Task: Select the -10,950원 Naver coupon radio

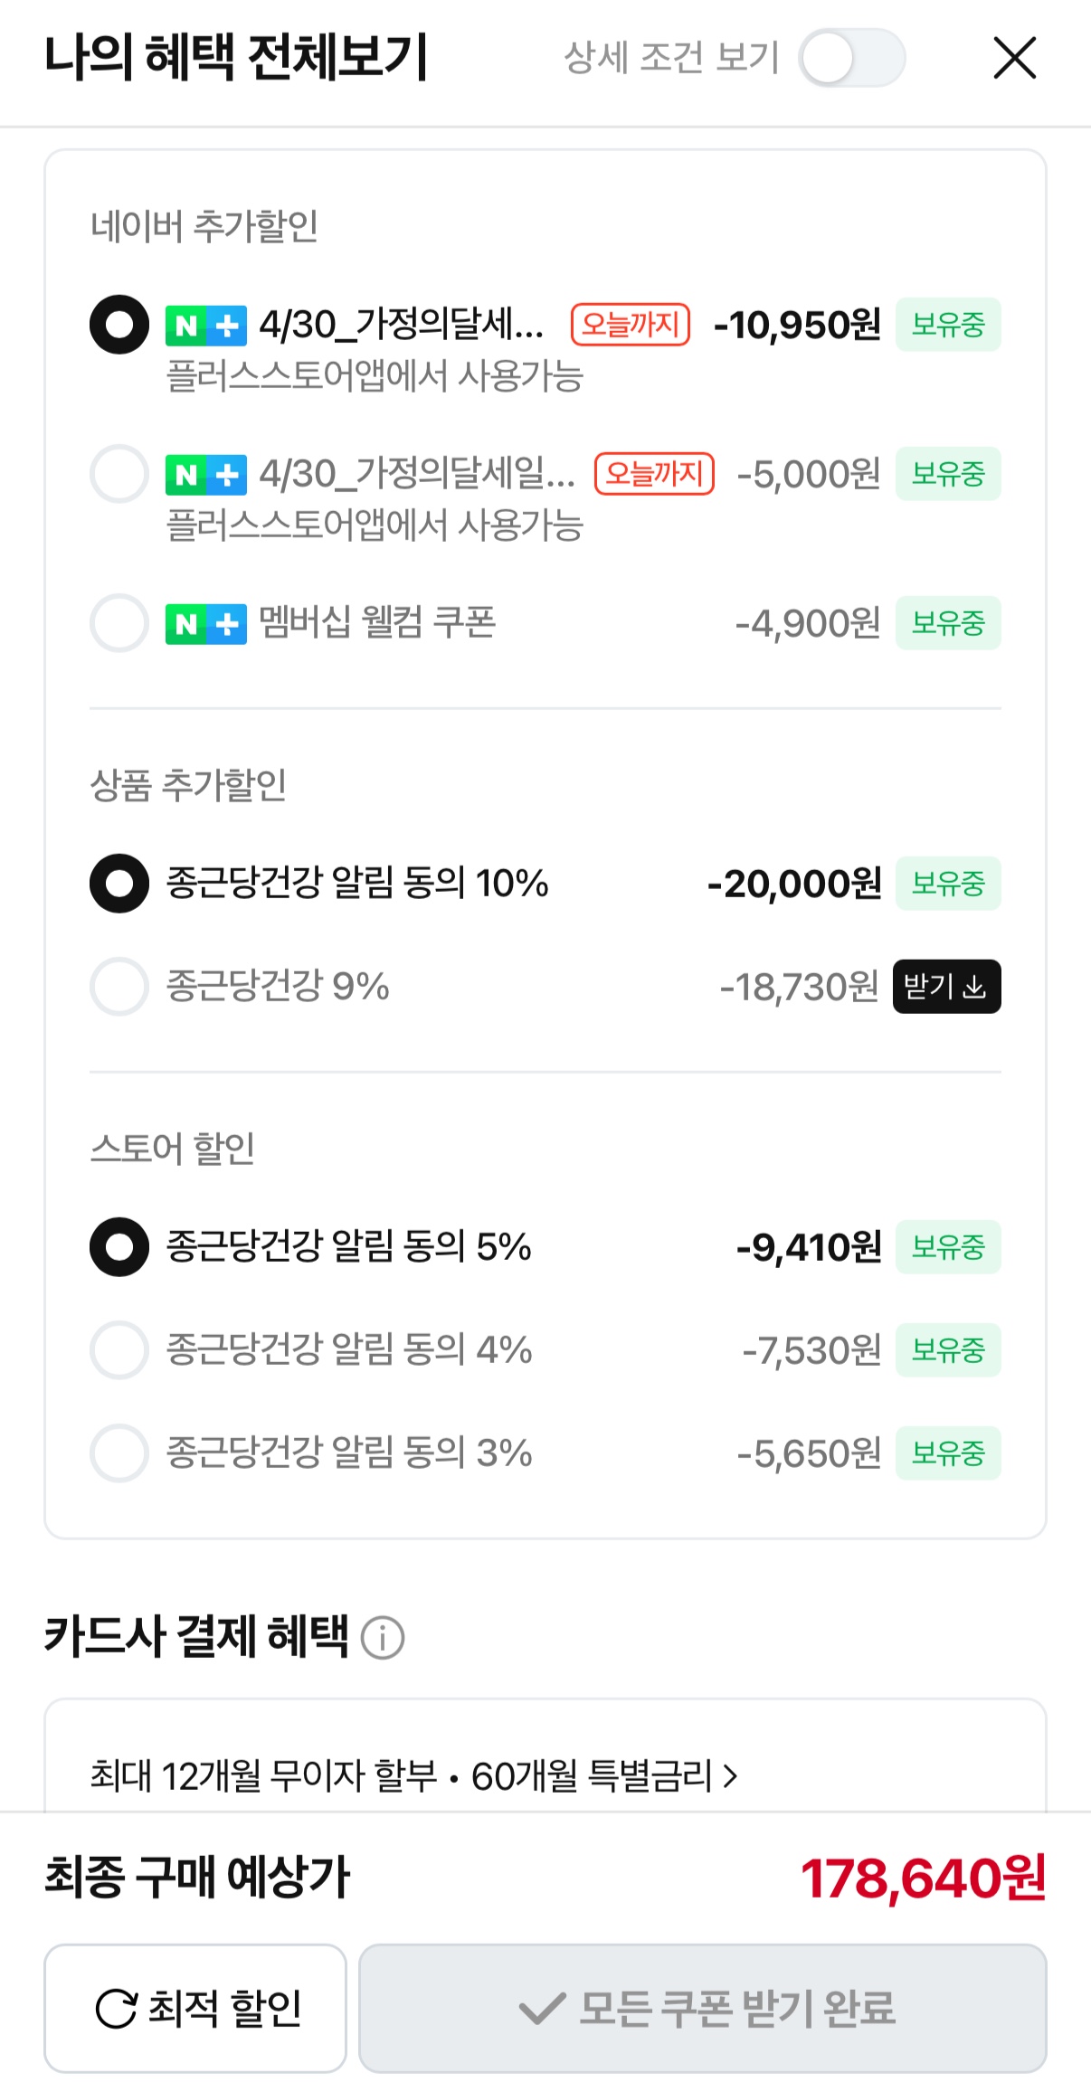Action: coord(119,325)
